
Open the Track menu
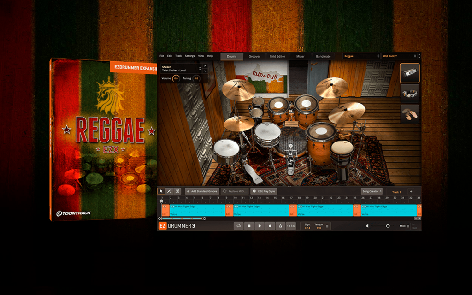pos(178,56)
